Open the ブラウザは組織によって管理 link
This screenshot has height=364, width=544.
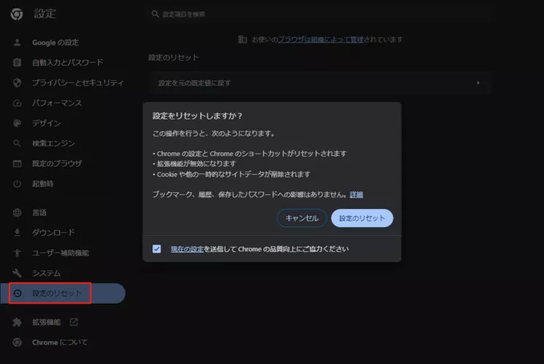[321, 39]
